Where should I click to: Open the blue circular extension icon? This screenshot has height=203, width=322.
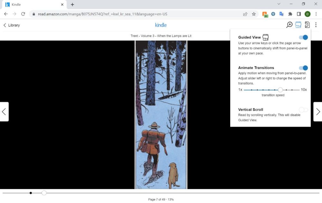tap(273, 14)
